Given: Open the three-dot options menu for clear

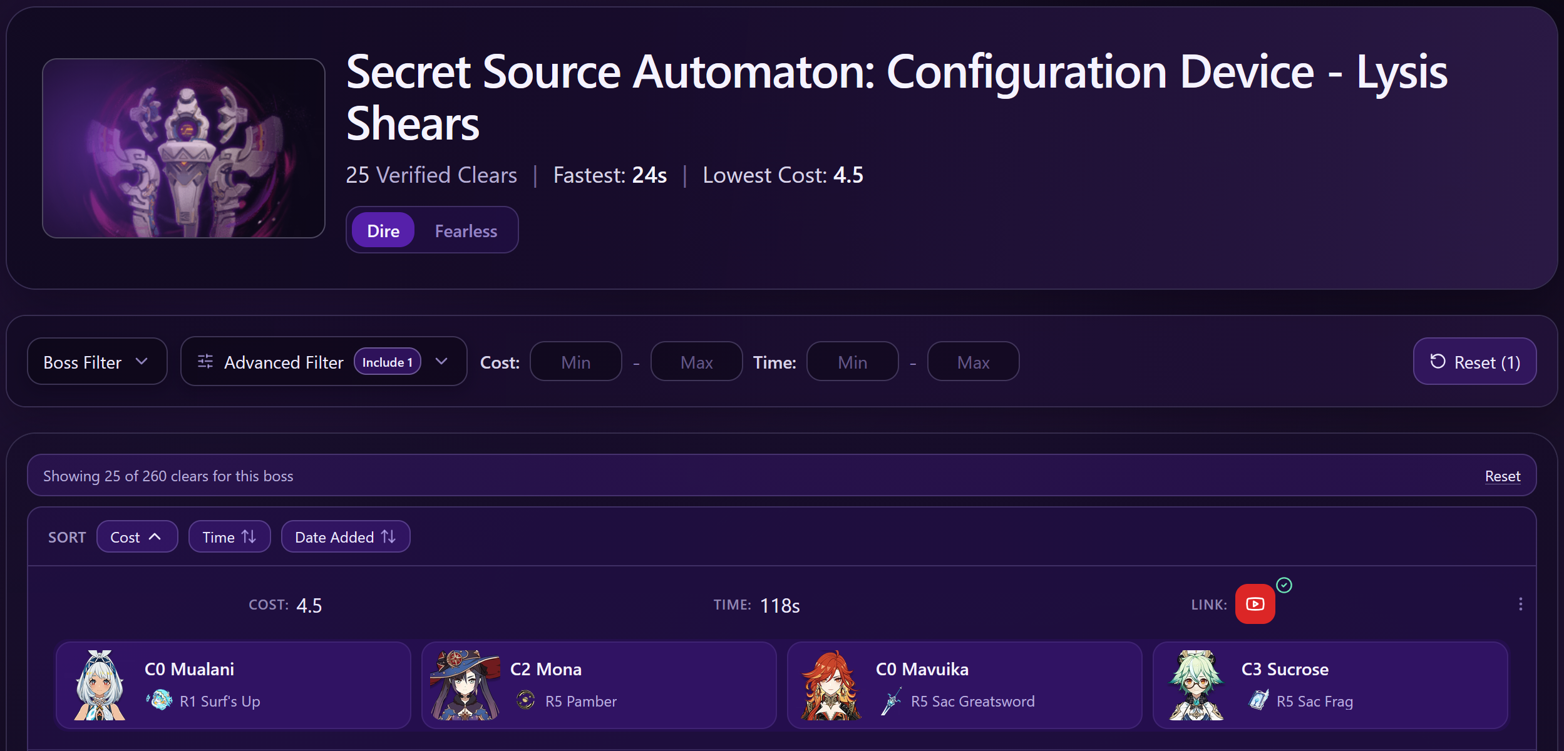Looking at the screenshot, I should (x=1520, y=604).
